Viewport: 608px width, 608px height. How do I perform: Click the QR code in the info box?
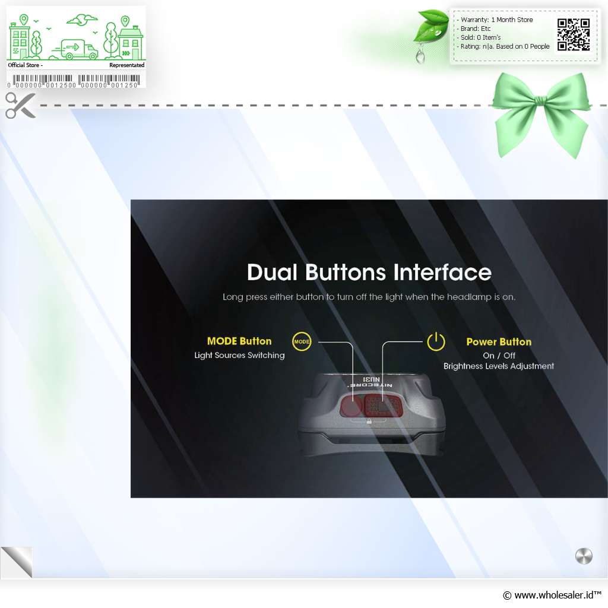(x=574, y=34)
